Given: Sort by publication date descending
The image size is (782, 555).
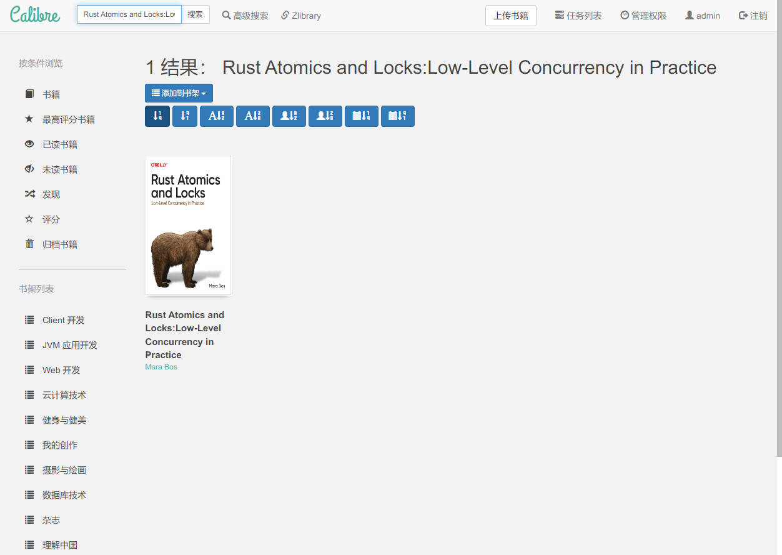Looking at the screenshot, I should [398, 116].
